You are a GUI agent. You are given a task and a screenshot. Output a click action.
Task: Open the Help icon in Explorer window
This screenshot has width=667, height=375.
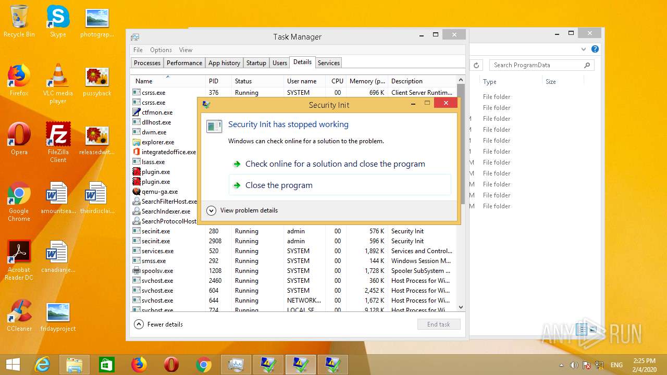click(595, 49)
